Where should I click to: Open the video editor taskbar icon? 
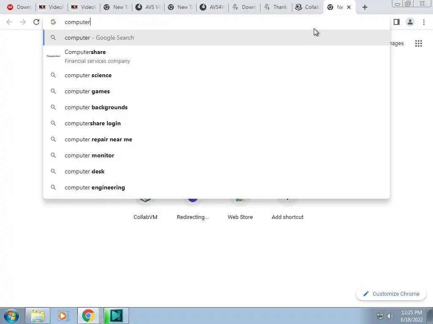(x=116, y=316)
